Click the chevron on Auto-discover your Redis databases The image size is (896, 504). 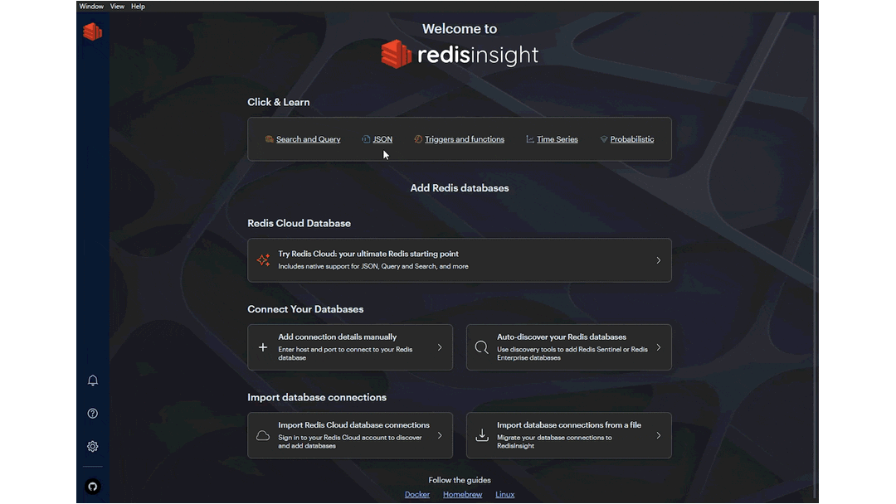coord(658,347)
